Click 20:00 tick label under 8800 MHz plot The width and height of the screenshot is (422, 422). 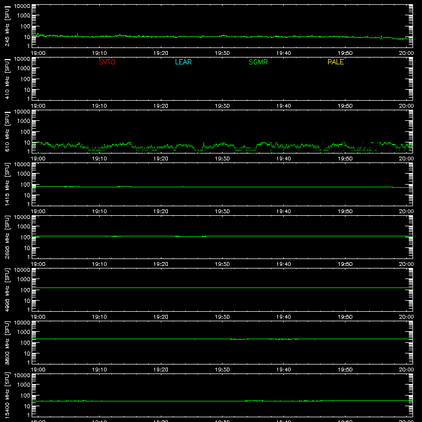(x=406, y=370)
